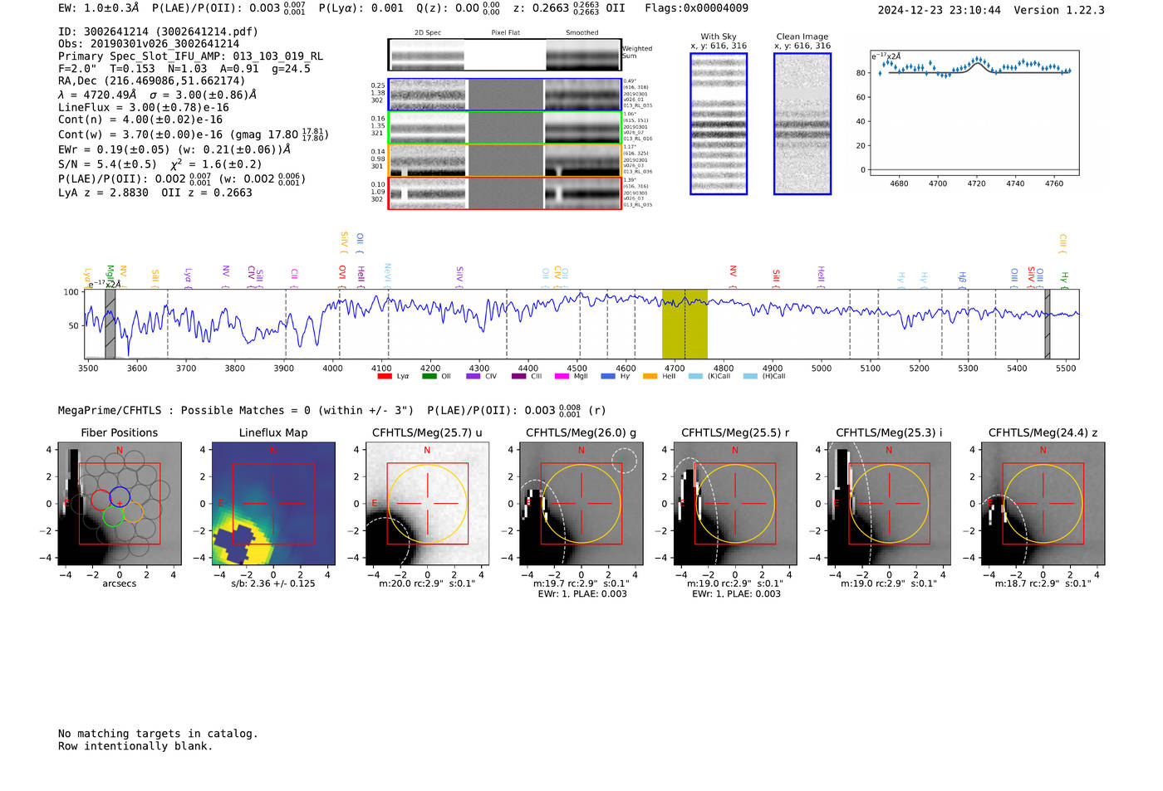Select the 'Flags:0x00004009' text
1163x791 pixels.
(696, 8)
